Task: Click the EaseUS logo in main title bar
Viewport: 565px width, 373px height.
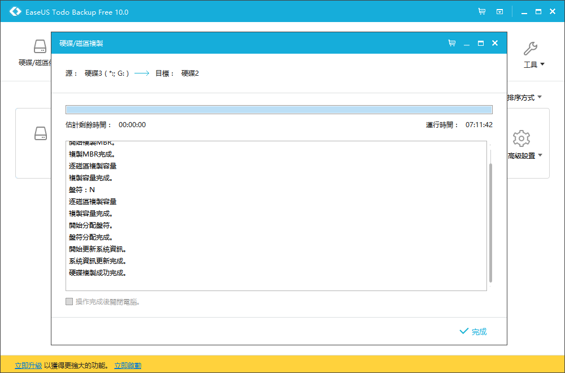Action: click(15, 11)
